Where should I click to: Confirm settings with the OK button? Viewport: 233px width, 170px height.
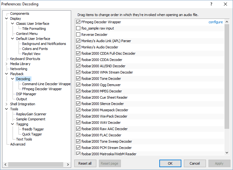[170, 163]
